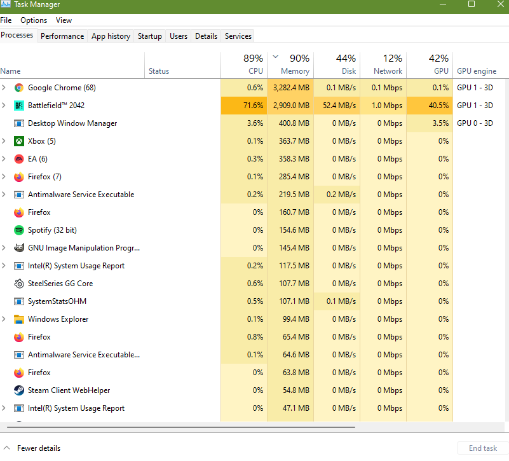
Task: Expand the EA (6) process group
Action: pos(4,158)
